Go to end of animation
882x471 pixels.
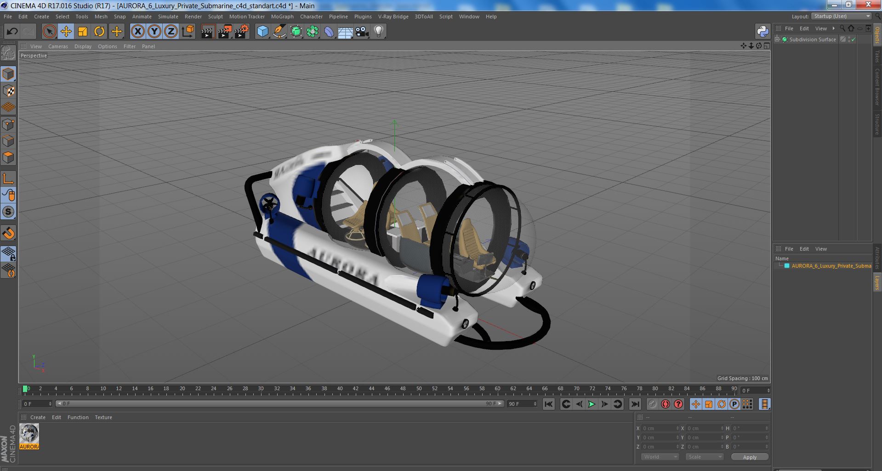635,404
